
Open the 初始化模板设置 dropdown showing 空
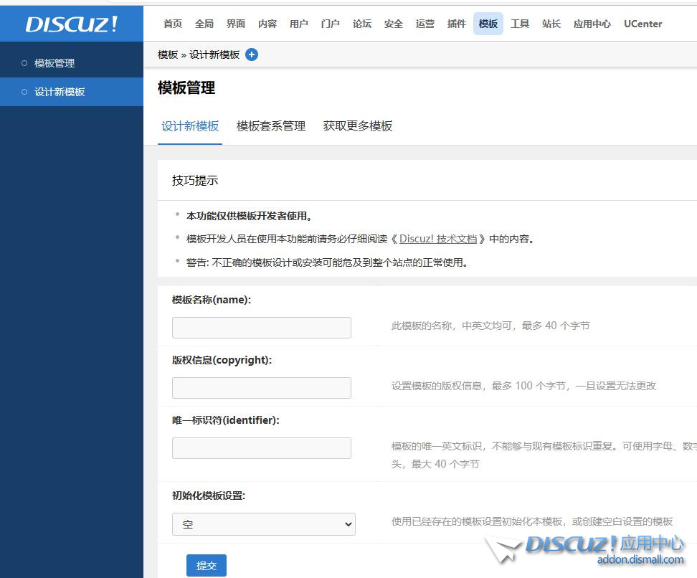[263, 524]
